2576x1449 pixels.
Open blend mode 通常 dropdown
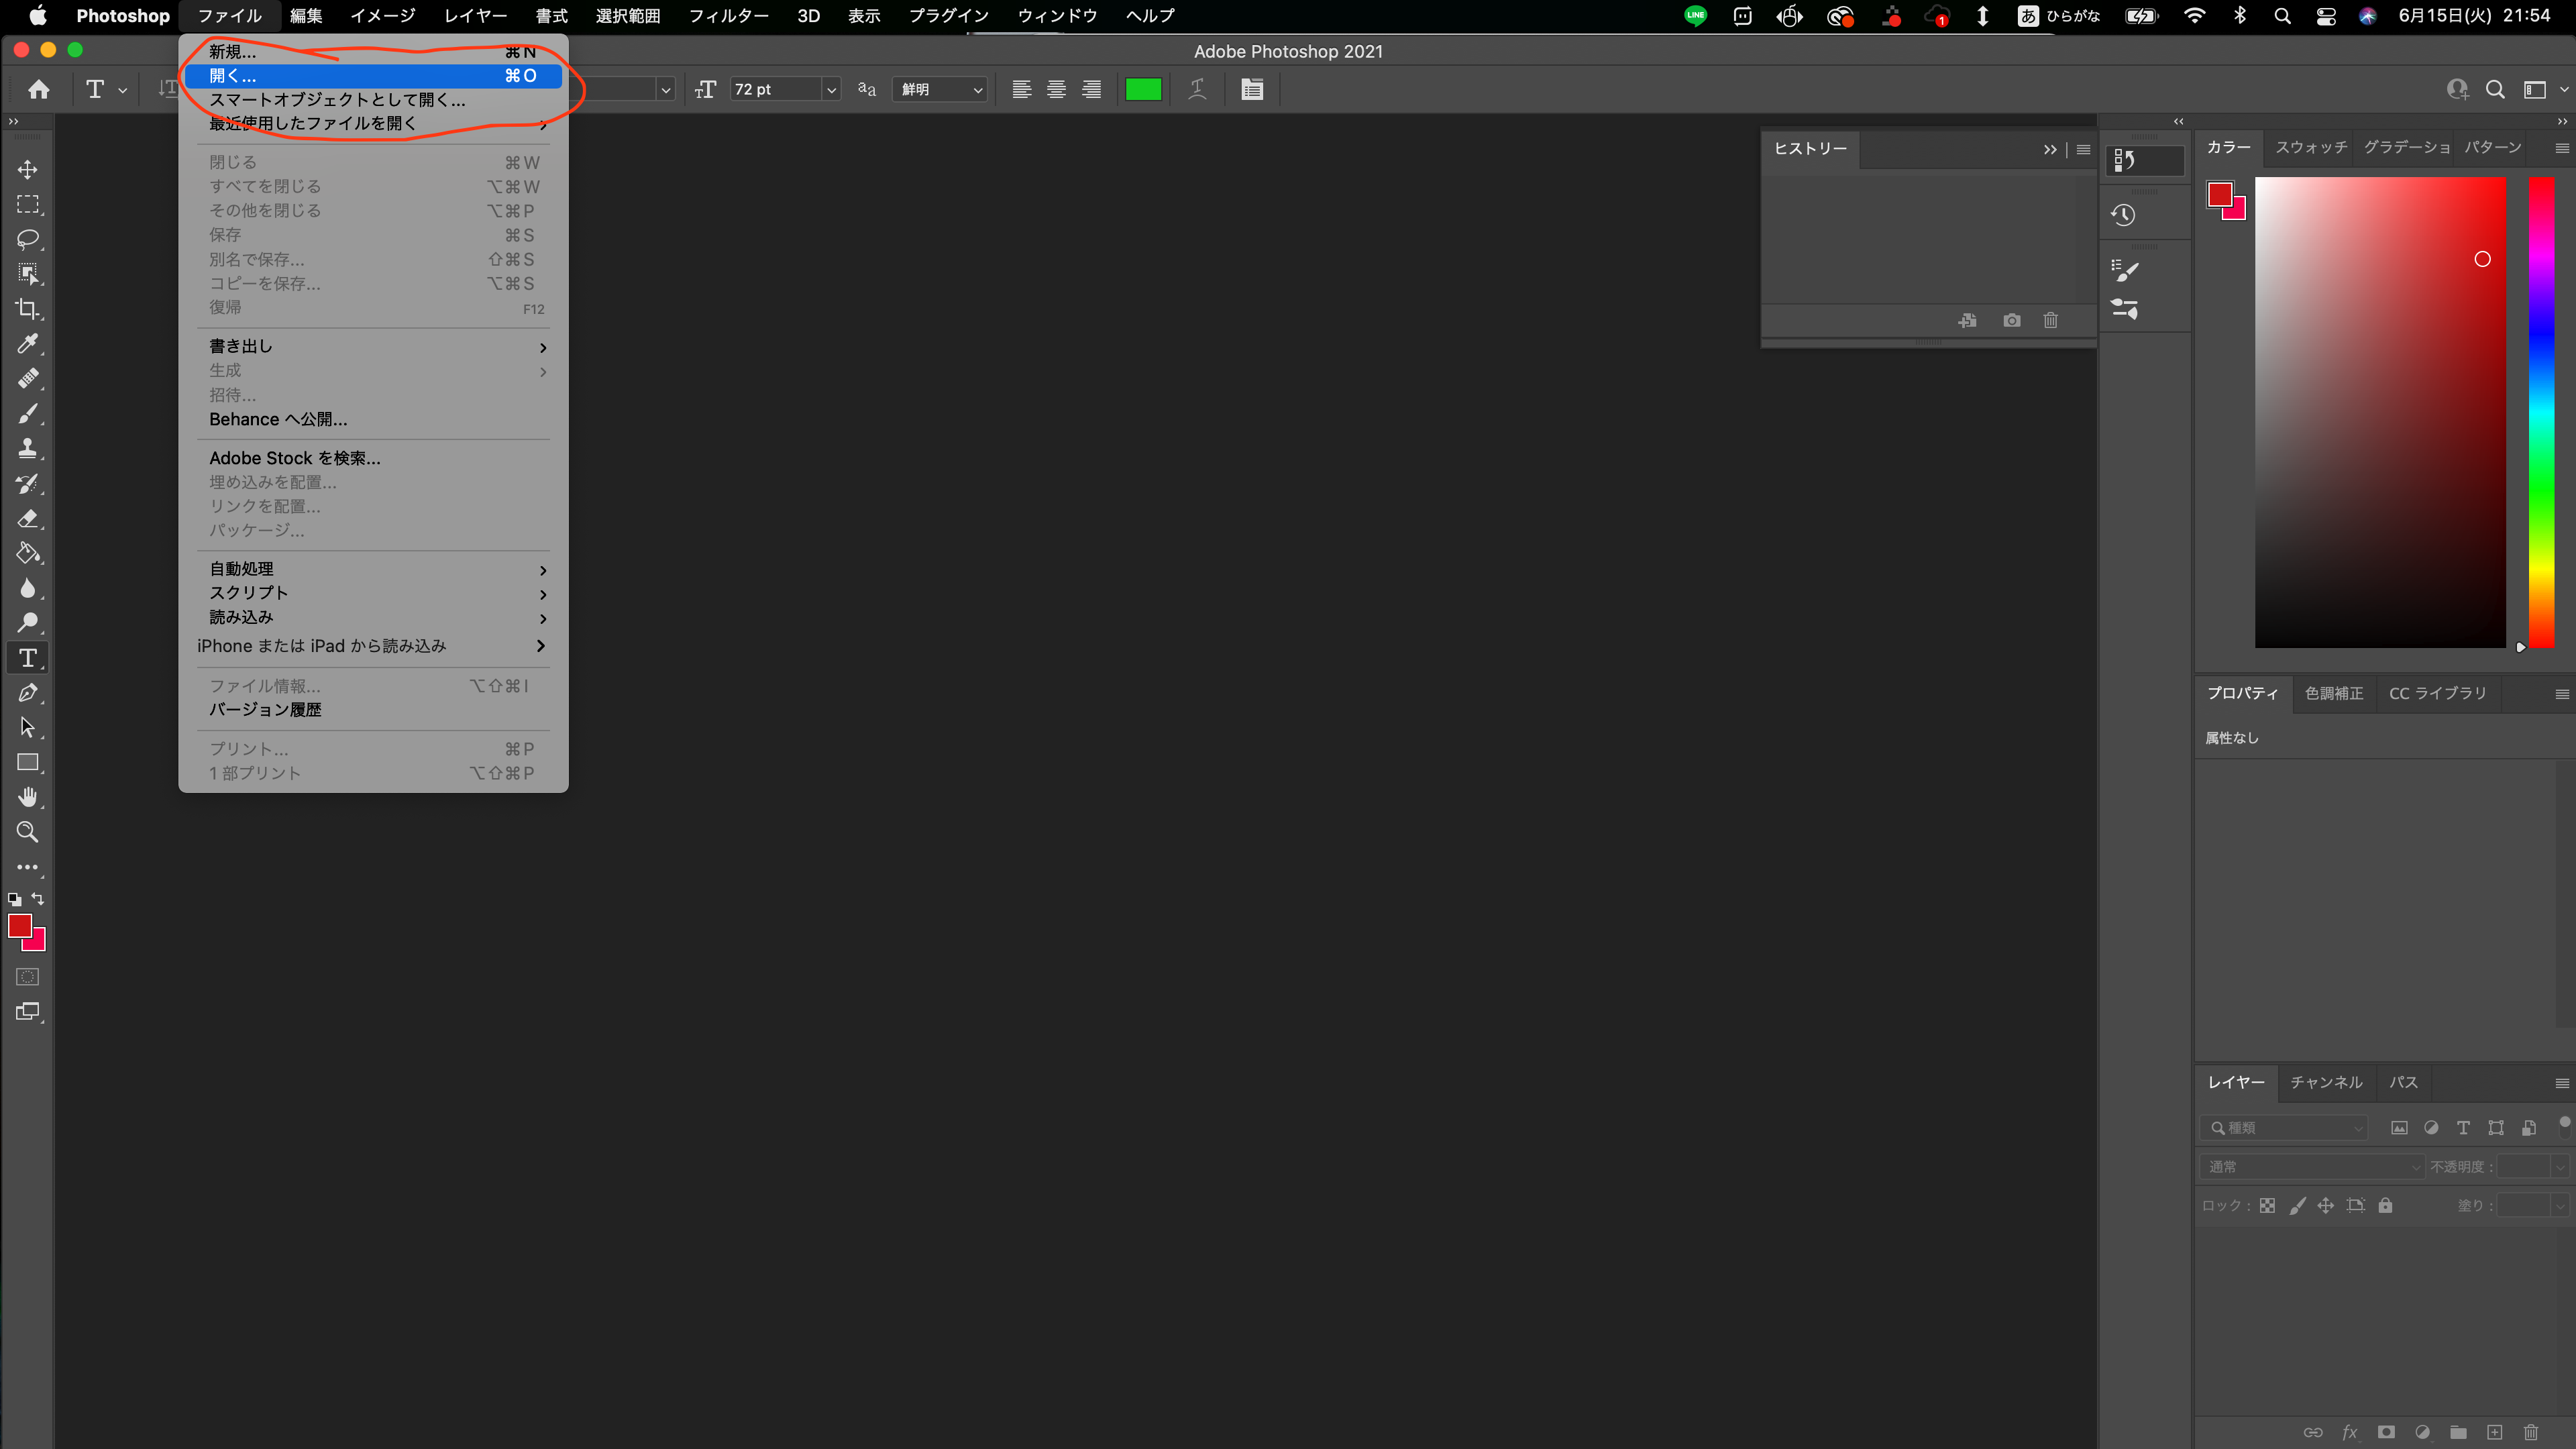click(2311, 1166)
